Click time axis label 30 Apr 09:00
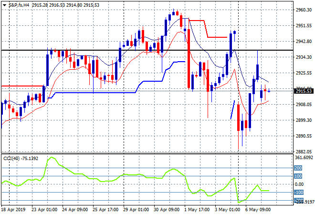Viewport: 315px width, 215px height. click(167, 210)
